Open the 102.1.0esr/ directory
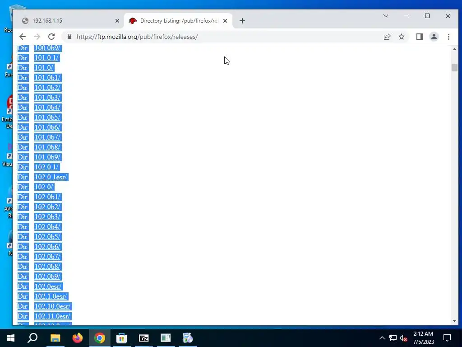The image size is (462, 347). 51,296
